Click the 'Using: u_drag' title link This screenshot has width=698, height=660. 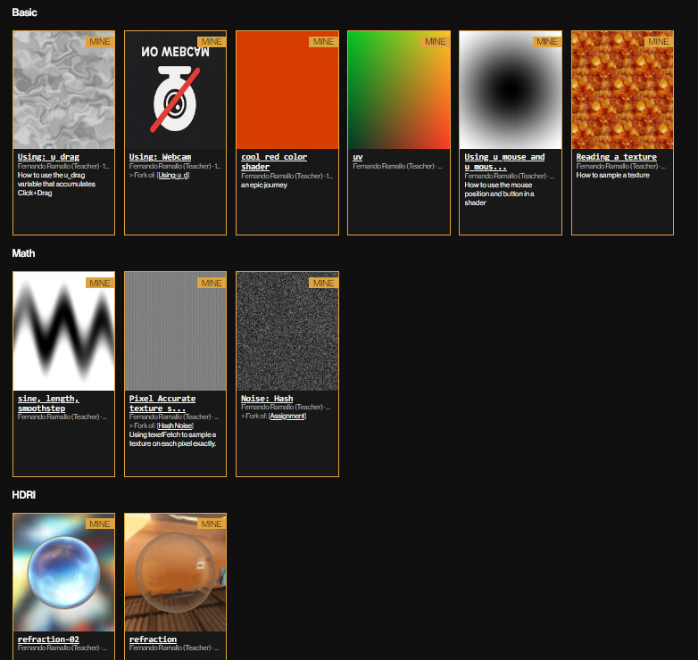click(x=48, y=157)
